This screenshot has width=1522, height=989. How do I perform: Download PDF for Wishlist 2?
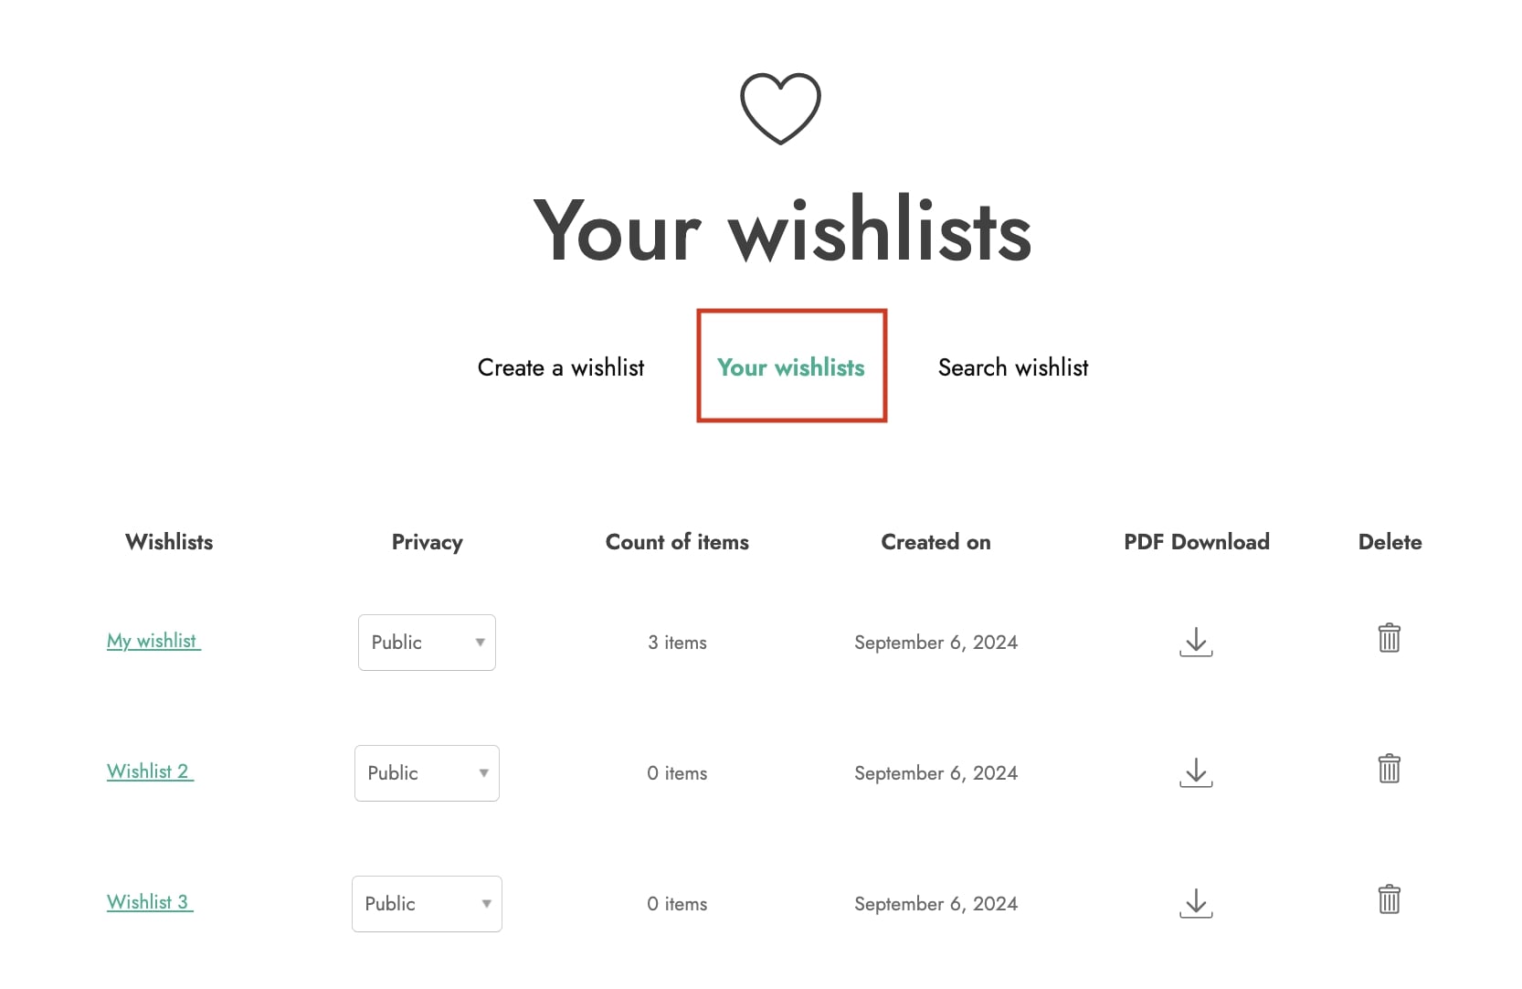tap(1196, 772)
